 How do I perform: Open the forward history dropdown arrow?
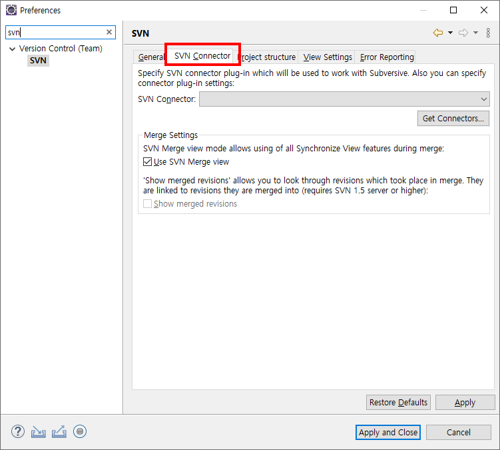475,33
